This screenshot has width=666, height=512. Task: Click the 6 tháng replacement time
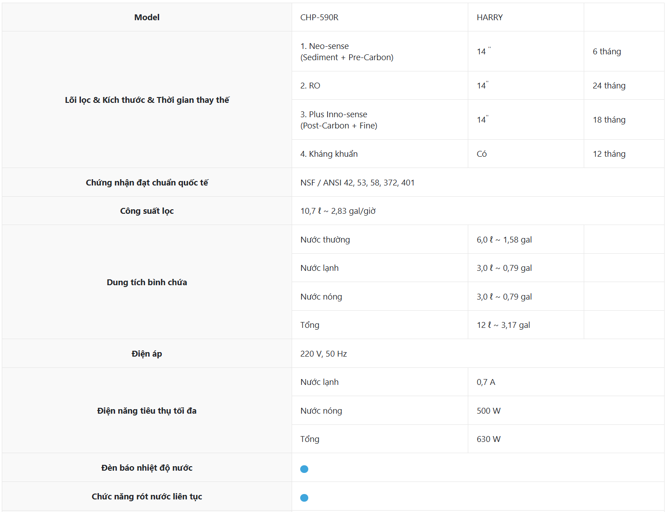click(607, 52)
